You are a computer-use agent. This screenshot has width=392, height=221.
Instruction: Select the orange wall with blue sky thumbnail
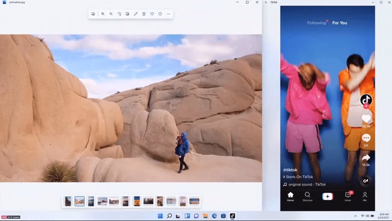click(x=137, y=201)
